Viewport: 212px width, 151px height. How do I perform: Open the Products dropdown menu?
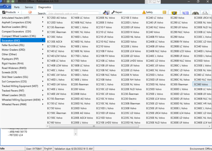click(x=11, y=12)
